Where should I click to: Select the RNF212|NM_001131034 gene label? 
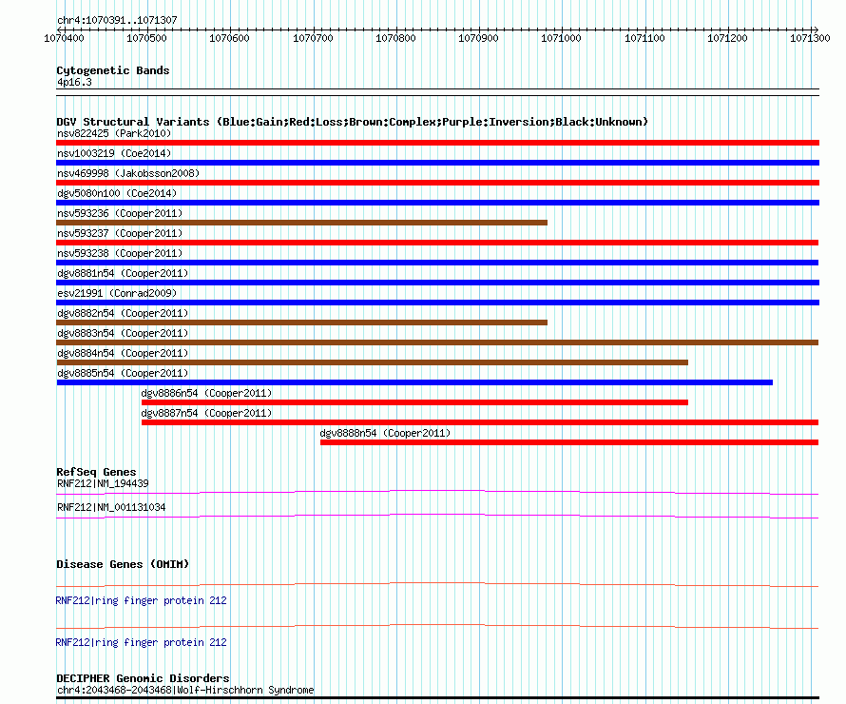pyautogui.click(x=111, y=507)
